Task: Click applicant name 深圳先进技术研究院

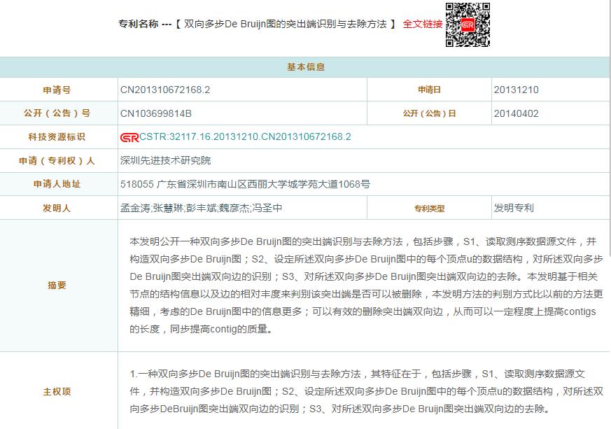Action: tap(165, 161)
